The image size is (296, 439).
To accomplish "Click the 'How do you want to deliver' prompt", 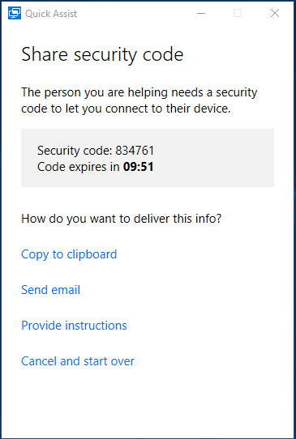I will 122,219.
